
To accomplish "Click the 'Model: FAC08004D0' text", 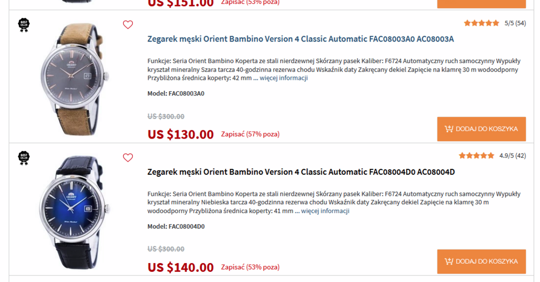I will click(176, 226).
